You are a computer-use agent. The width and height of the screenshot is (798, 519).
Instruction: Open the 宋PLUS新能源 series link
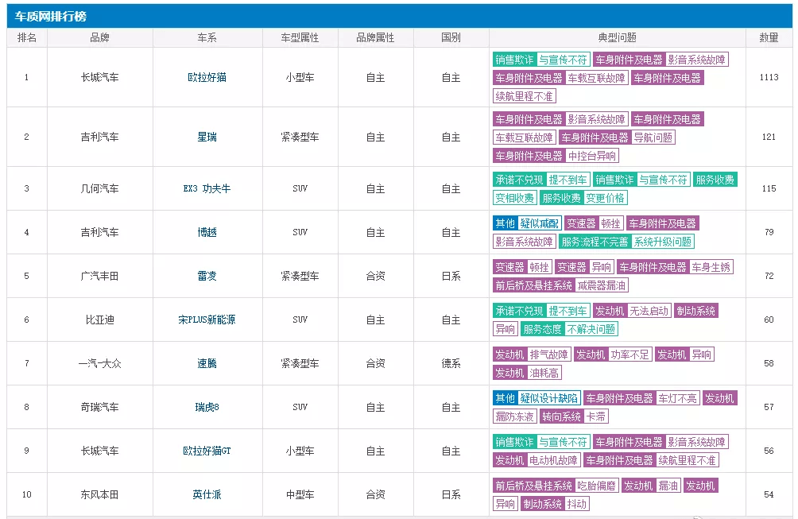[207, 320]
